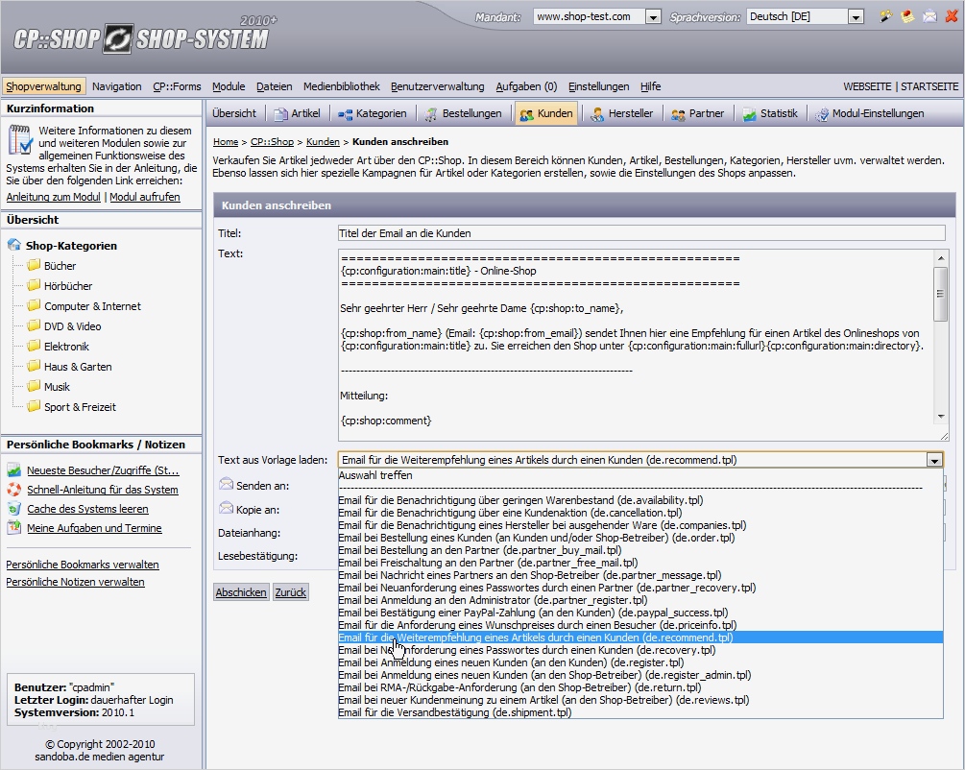The width and height of the screenshot is (965, 770).
Task: Click the Modul-Einstellungen gear icon
Action: pyautogui.click(x=822, y=114)
